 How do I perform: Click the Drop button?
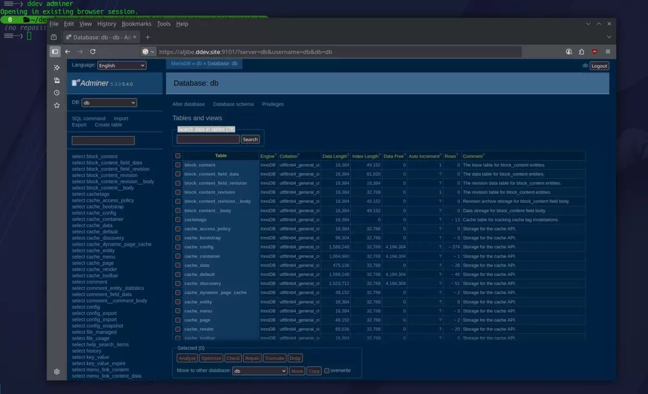click(295, 358)
